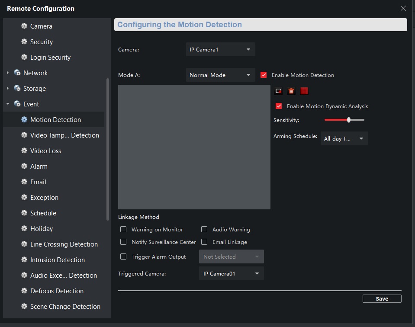Viewport: 415px width, 327px height.
Task: Open the Camera dropdown showing IP Camera1
Action: [220, 50]
